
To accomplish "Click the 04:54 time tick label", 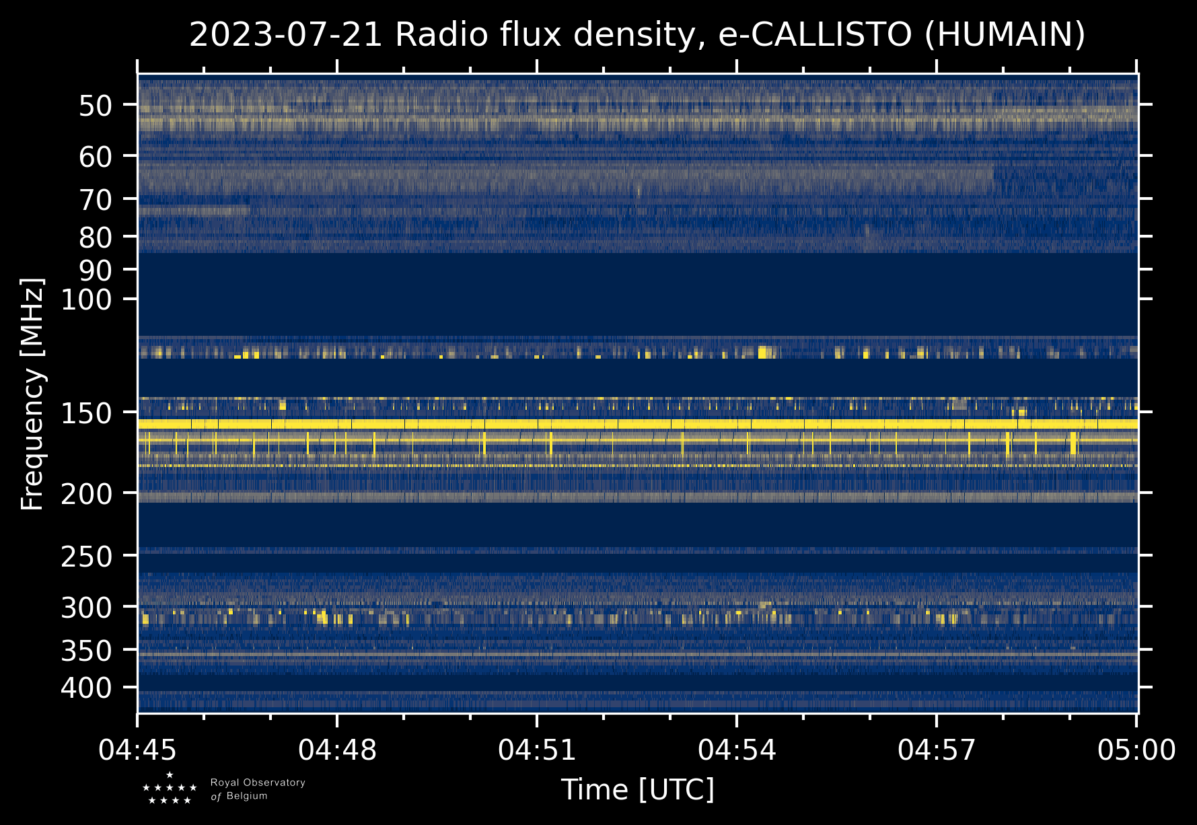I will [737, 750].
